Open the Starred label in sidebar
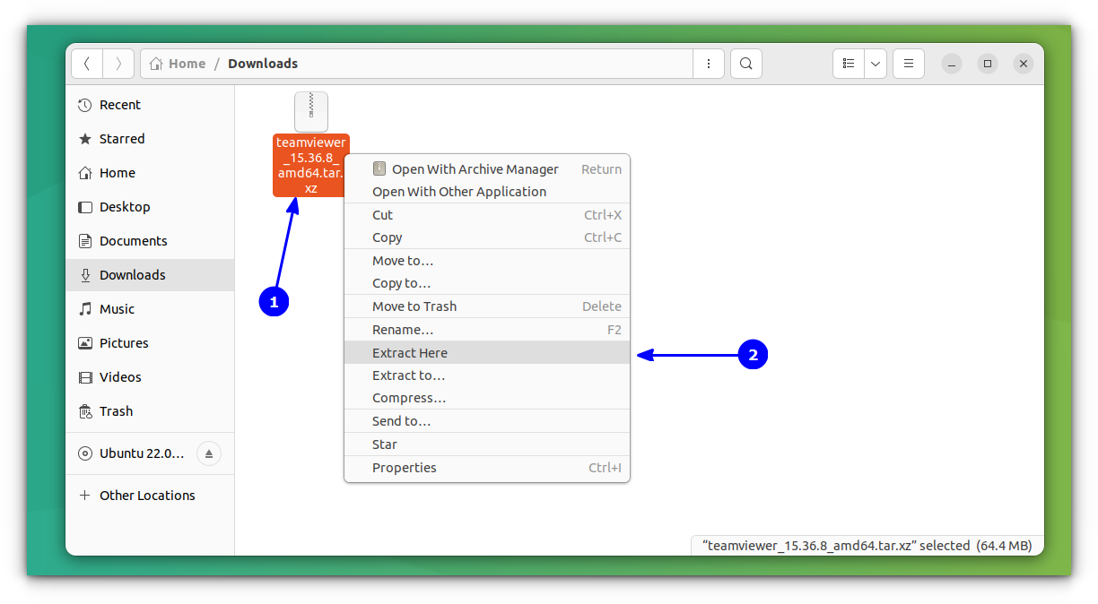The height and width of the screenshot is (604, 1098). click(x=122, y=139)
